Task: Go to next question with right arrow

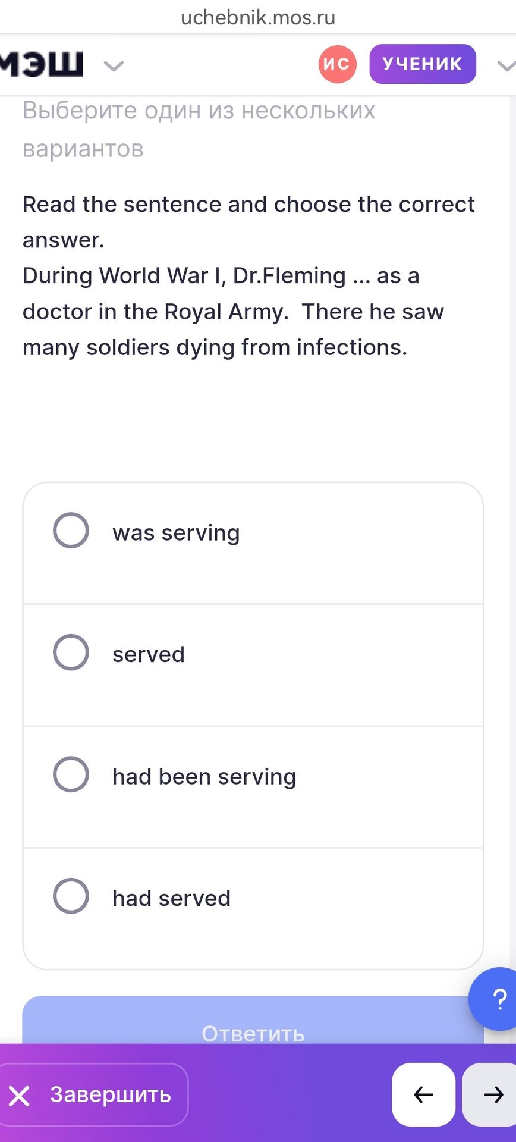Action: [490, 1094]
